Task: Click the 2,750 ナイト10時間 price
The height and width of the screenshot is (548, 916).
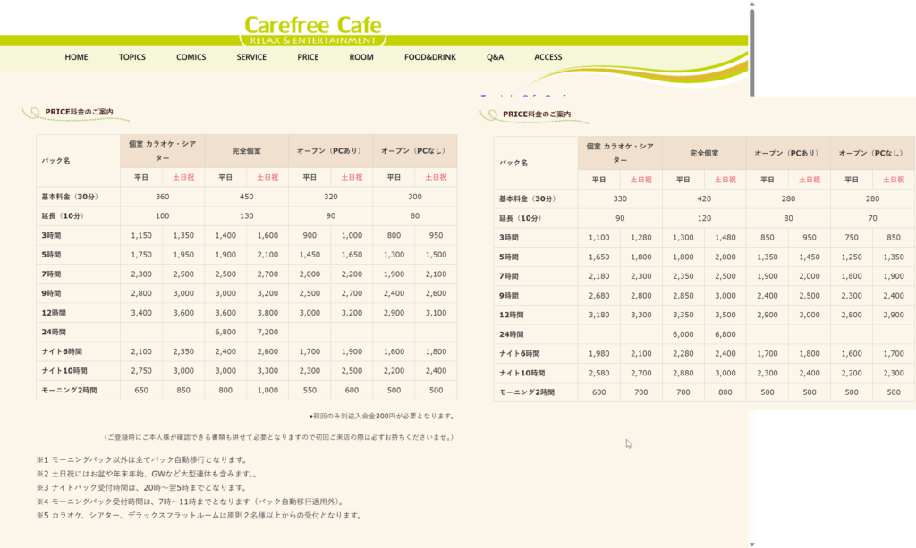Action: [x=141, y=371]
